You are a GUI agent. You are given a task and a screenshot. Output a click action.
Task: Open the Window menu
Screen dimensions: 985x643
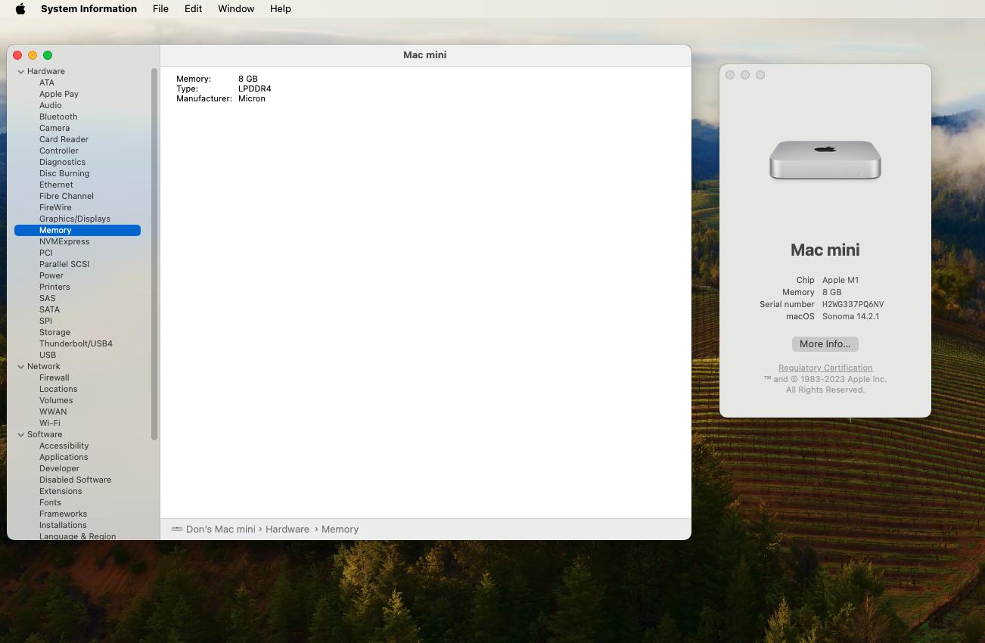[x=236, y=9]
